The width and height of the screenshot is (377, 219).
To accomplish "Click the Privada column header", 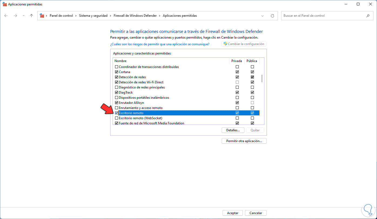I will pyautogui.click(x=237, y=61).
